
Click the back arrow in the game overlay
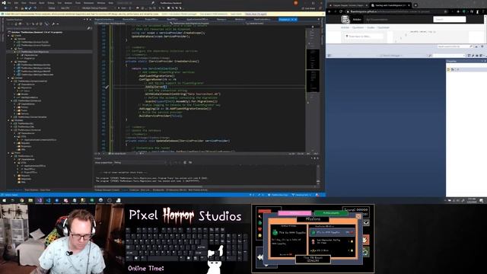[260, 257]
